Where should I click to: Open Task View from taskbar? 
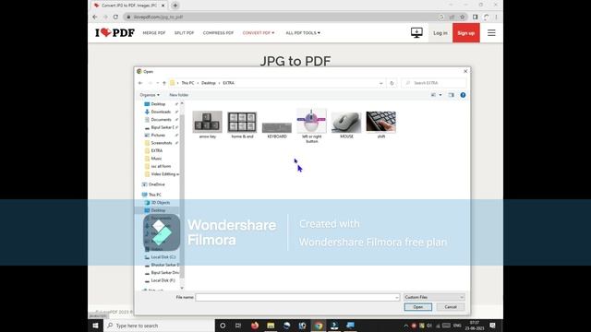pyautogui.click(x=238, y=326)
